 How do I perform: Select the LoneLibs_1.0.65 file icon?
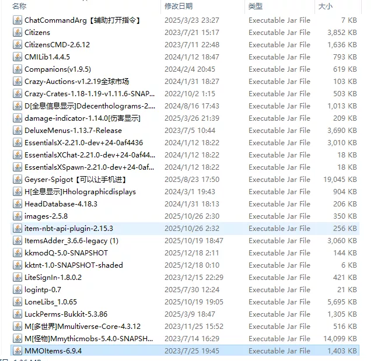18,302
